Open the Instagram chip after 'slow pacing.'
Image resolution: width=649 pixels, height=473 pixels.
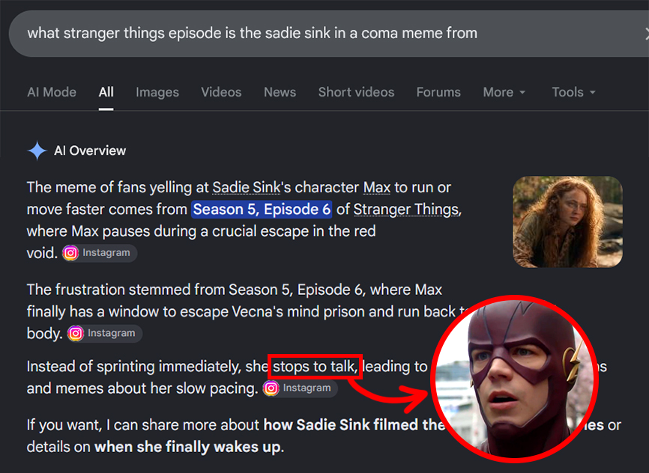(x=300, y=388)
